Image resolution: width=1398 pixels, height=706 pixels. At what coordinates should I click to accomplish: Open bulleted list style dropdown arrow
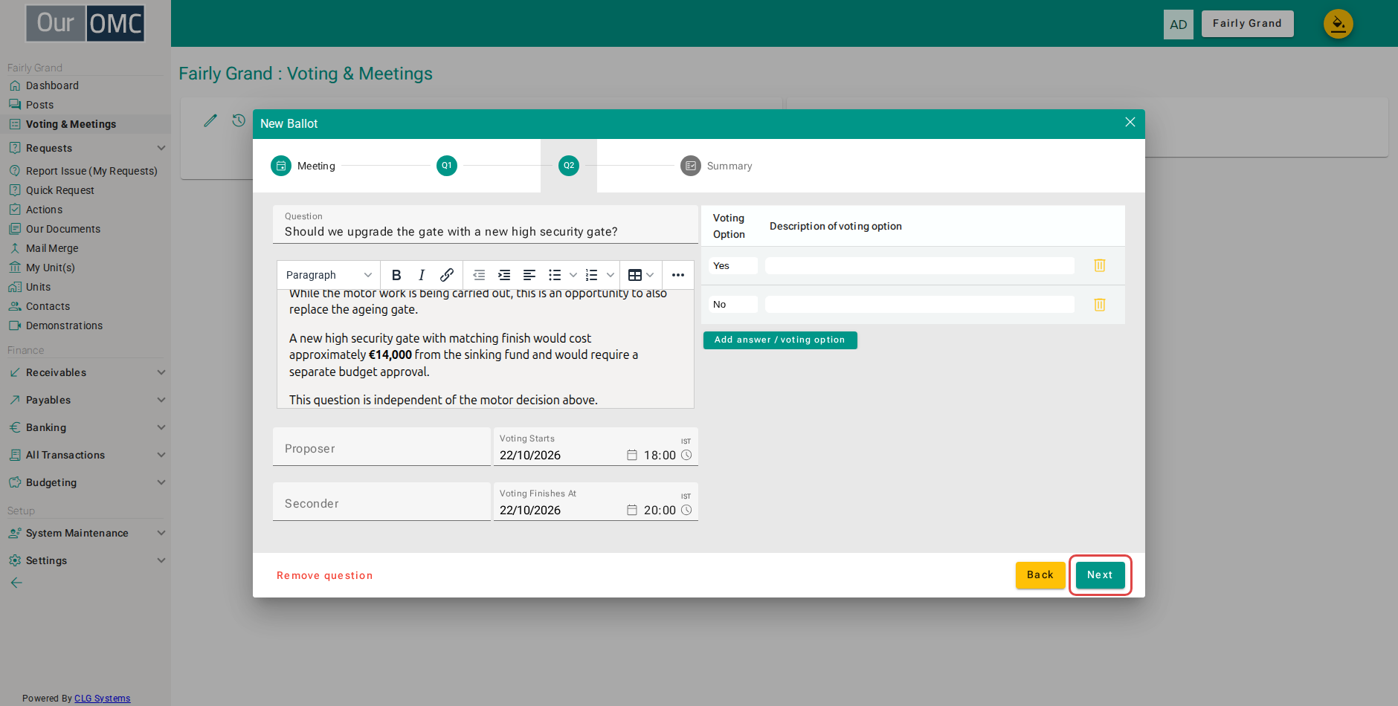pos(573,275)
